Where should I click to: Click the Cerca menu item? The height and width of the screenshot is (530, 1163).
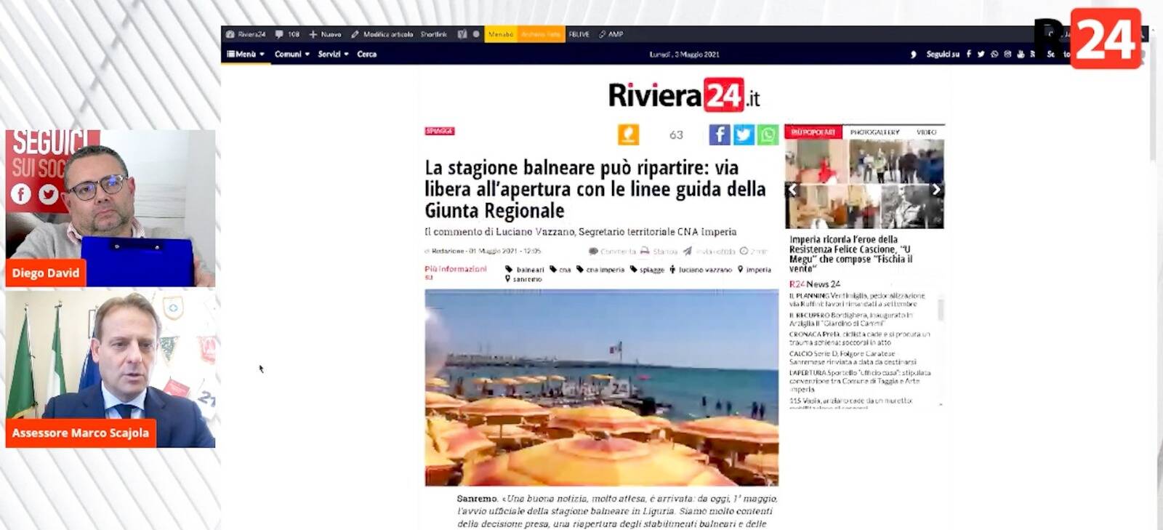(x=367, y=55)
